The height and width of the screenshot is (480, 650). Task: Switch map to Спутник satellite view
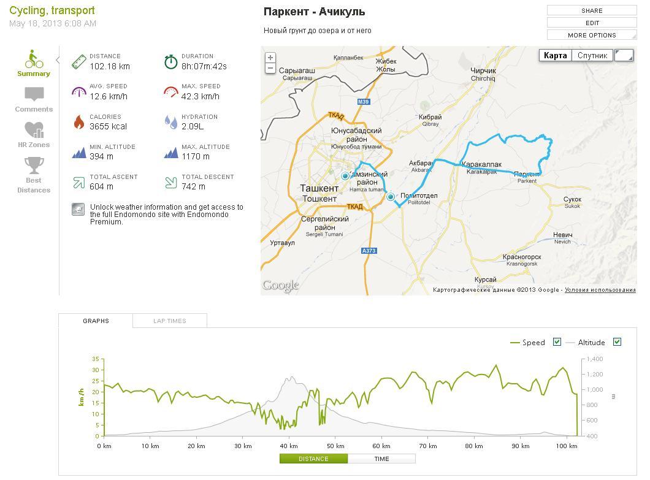[592, 55]
